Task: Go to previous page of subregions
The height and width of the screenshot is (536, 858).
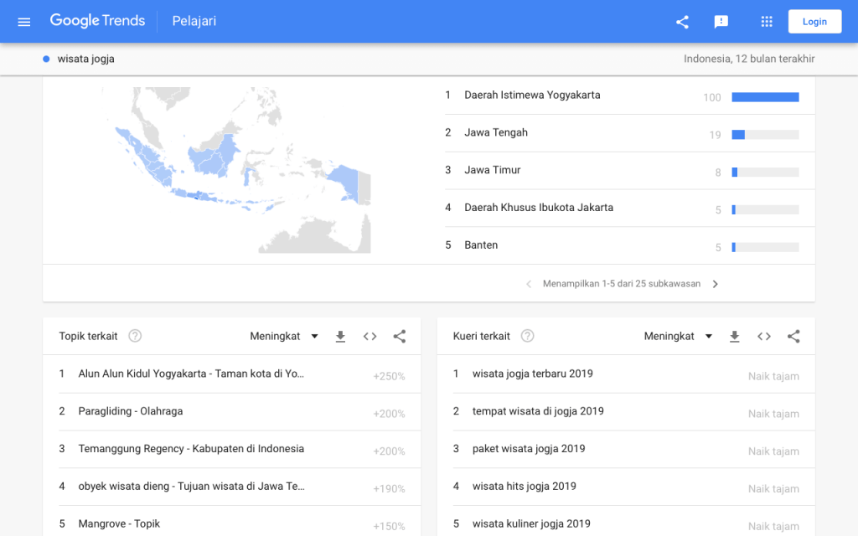Action: [x=529, y=284]
